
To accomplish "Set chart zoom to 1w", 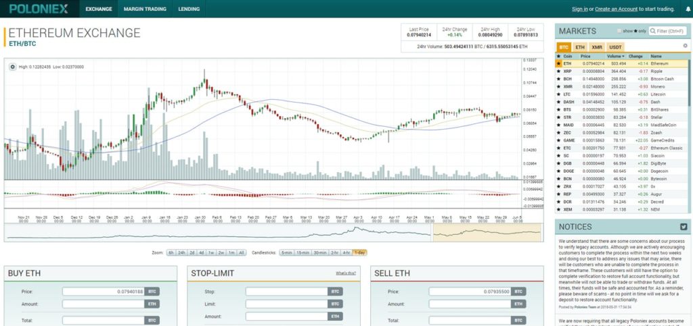I will (x=211, y=252).
